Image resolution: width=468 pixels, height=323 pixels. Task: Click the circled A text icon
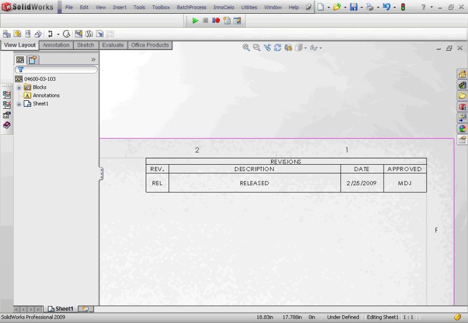coord(67,34)
